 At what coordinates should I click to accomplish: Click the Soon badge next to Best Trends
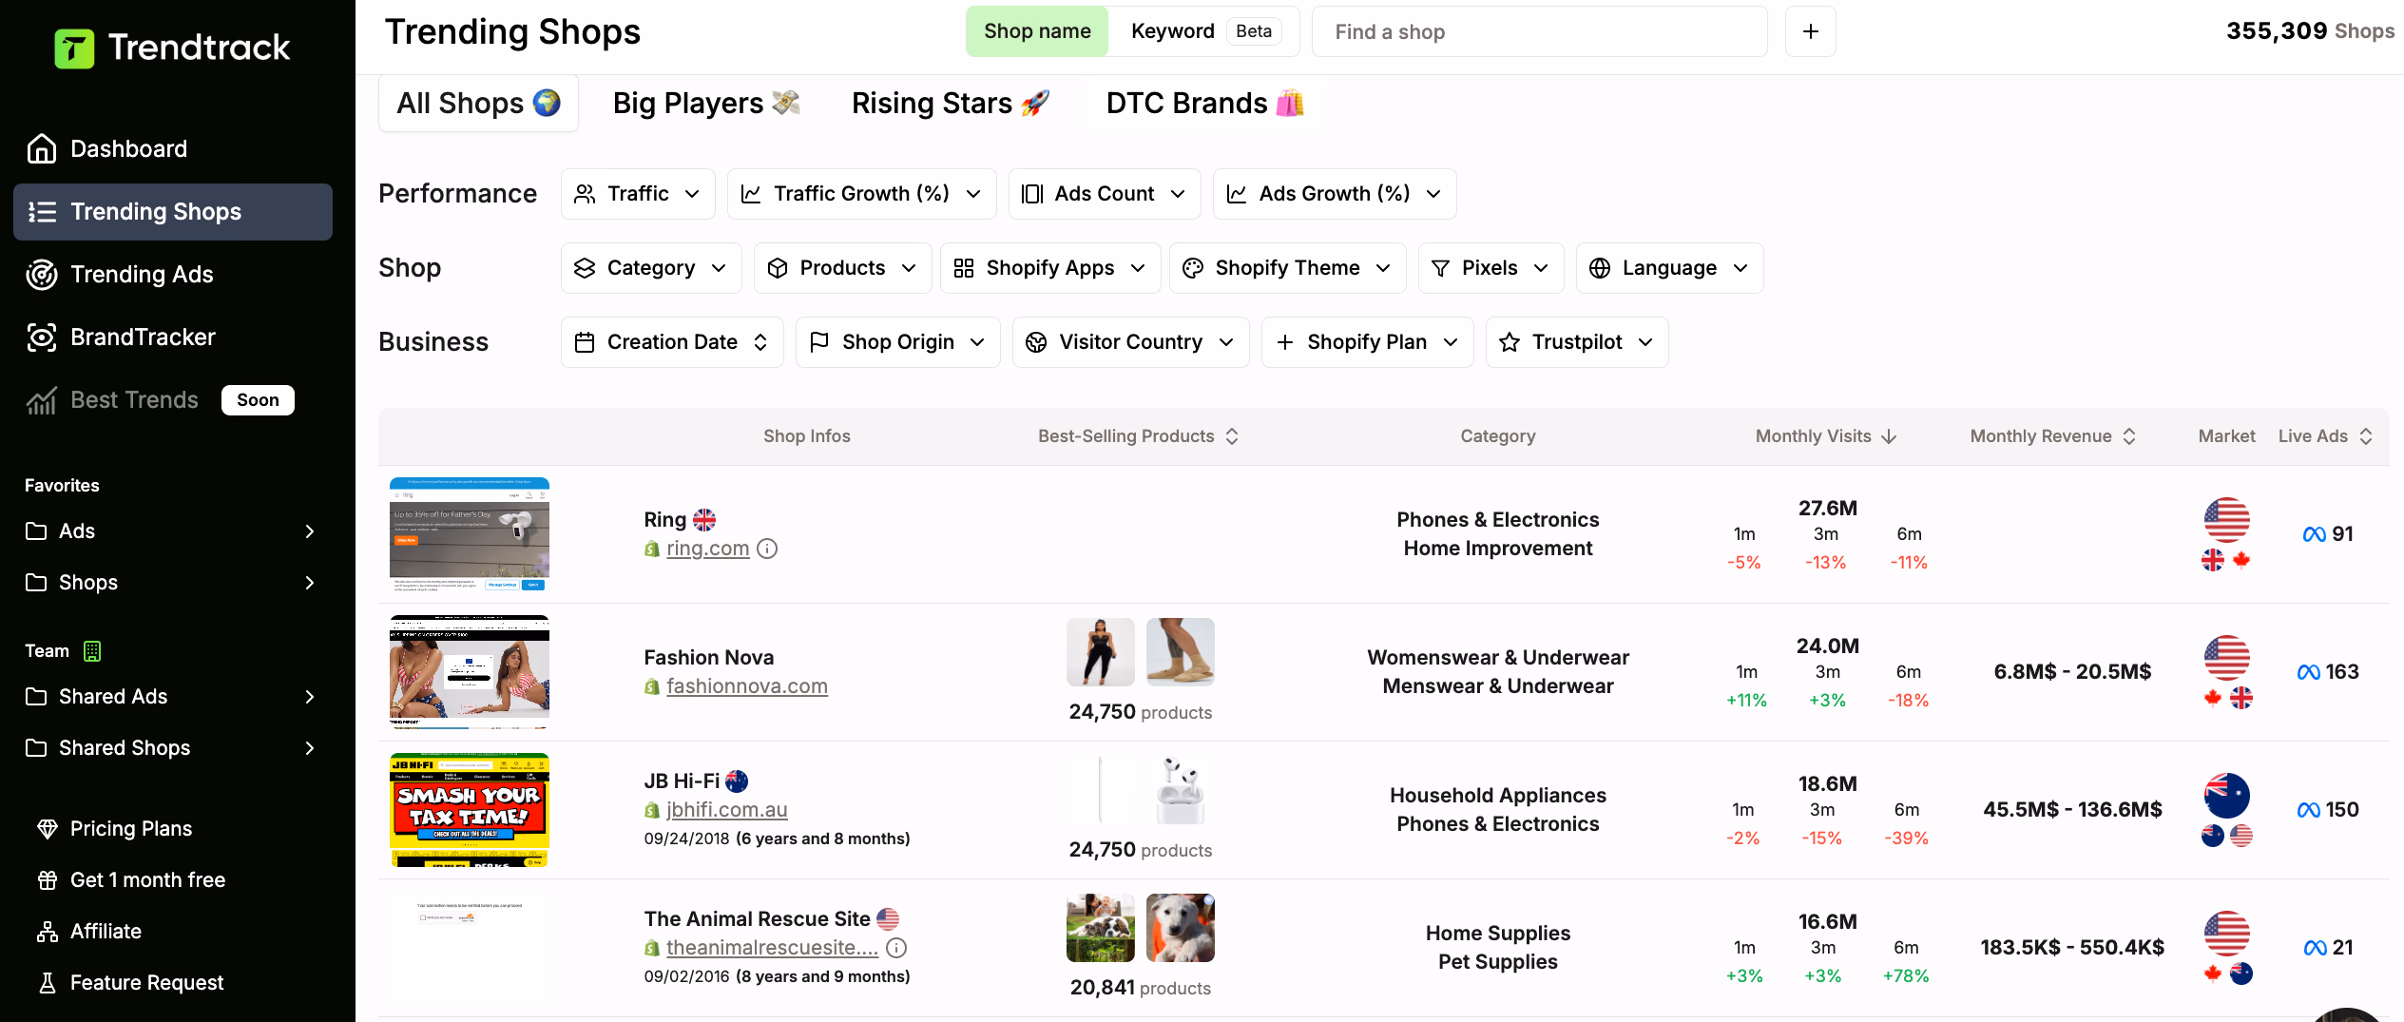click(x=258, y=400)
